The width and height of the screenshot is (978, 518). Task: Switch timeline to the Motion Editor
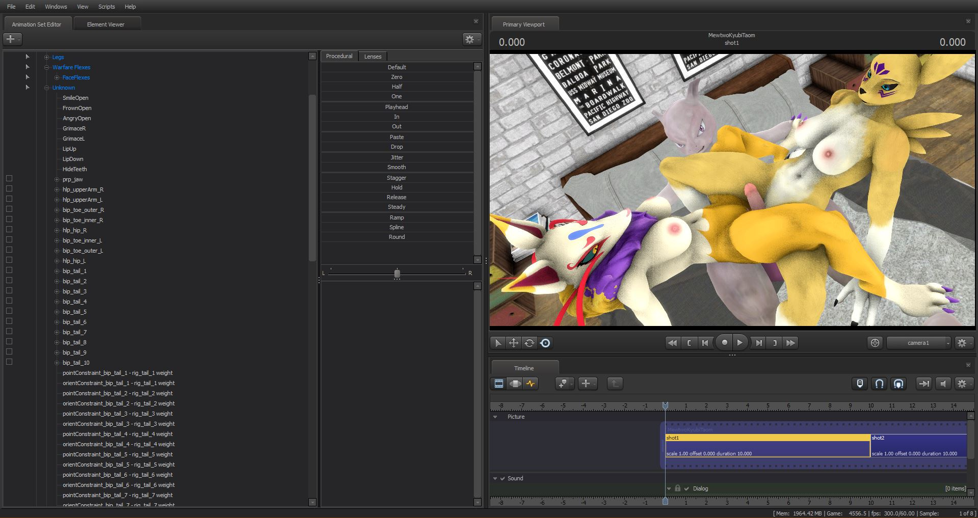[515, 384]
